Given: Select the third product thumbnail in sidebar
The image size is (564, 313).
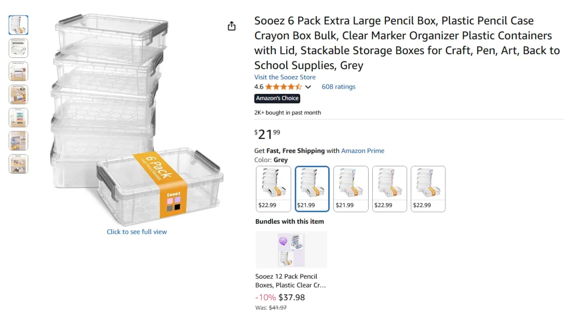Looking at the screenshot, I should [18, 71].
